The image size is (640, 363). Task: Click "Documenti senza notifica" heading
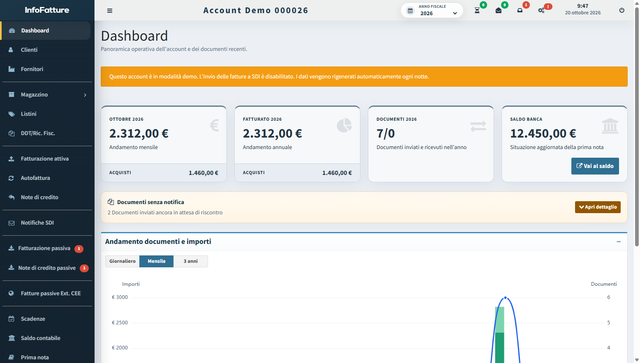click(x=150, y=202)
